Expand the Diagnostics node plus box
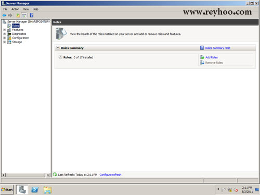 (x=4, y=34)
